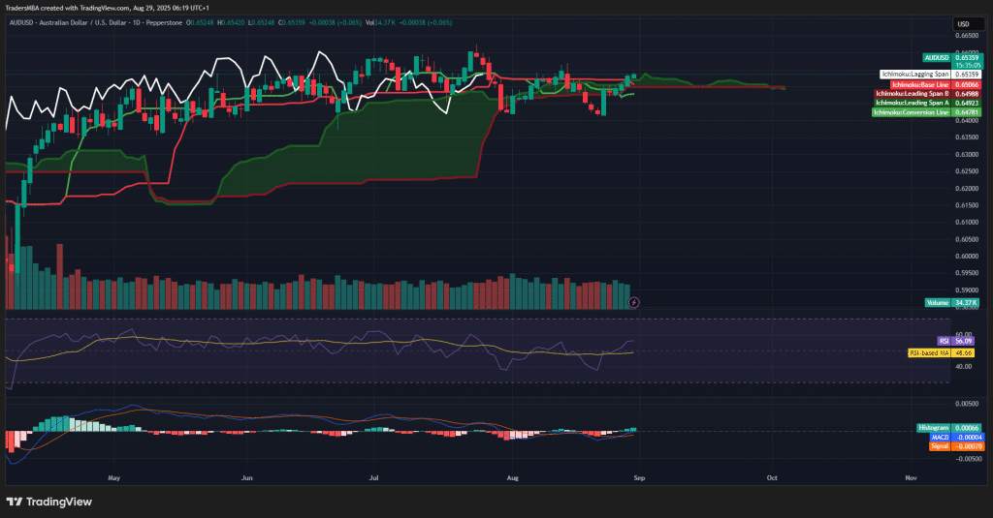Select the Ichimoku Leading Span B label

912,94
